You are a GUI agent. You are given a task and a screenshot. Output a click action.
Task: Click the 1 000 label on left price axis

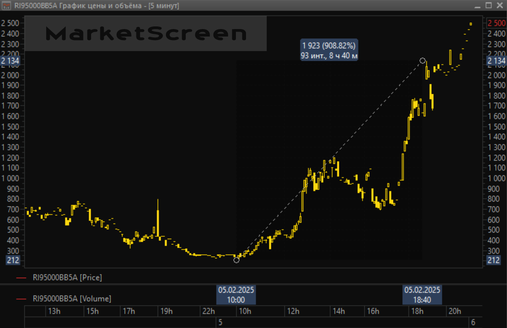click(x=10, y=178)
